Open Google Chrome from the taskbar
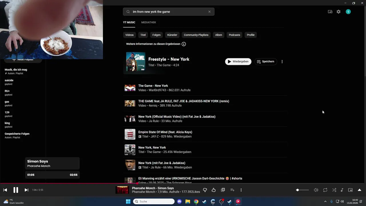Screen dimensions: 366x206 tap(196, 201)
